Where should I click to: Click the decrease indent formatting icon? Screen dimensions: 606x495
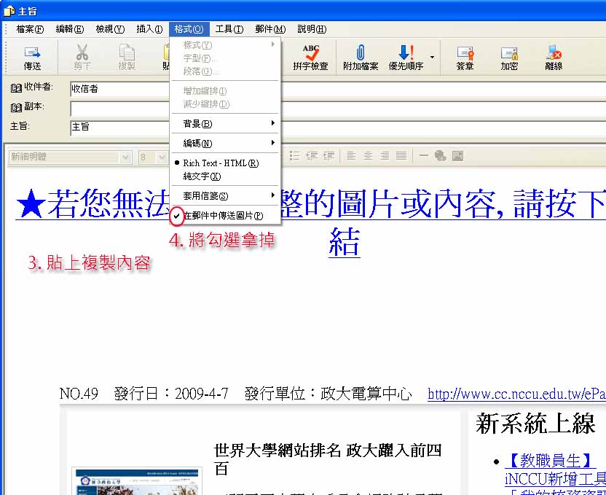click(x=312, y=156)
